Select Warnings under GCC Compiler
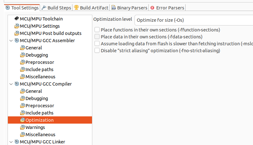The width and height of the screenshot is (253, 145). (x=35, y=127)
